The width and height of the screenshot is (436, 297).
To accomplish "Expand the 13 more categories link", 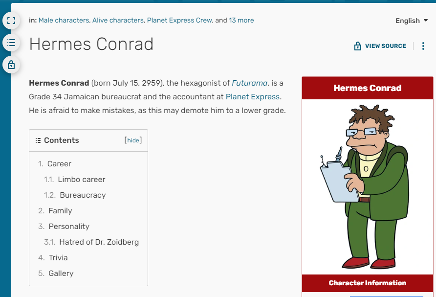I will point(241,21).
